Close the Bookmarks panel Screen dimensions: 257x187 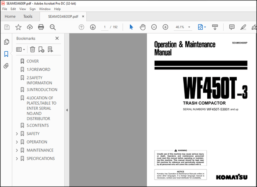coord(57,38)
